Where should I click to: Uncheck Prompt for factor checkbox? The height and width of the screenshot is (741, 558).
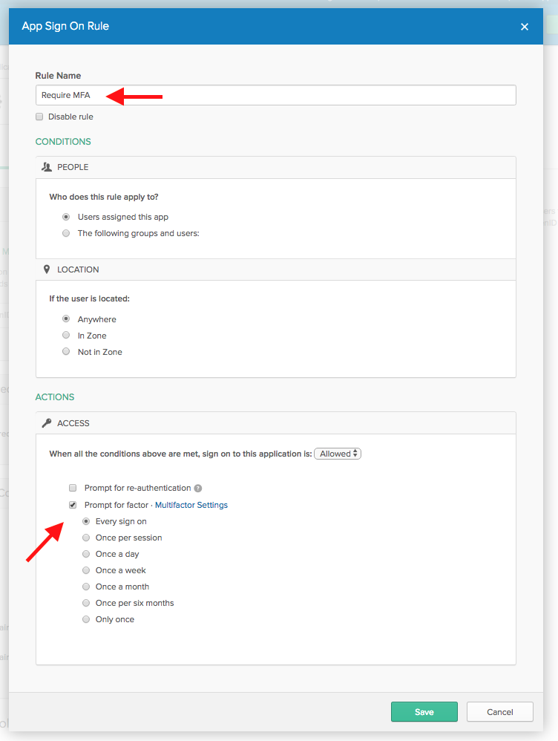(x=73, y=505)
